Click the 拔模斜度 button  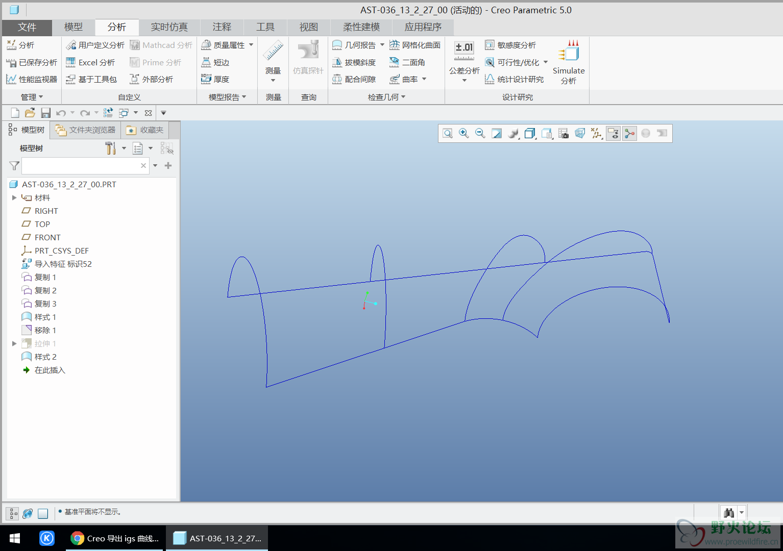point(354,63)
